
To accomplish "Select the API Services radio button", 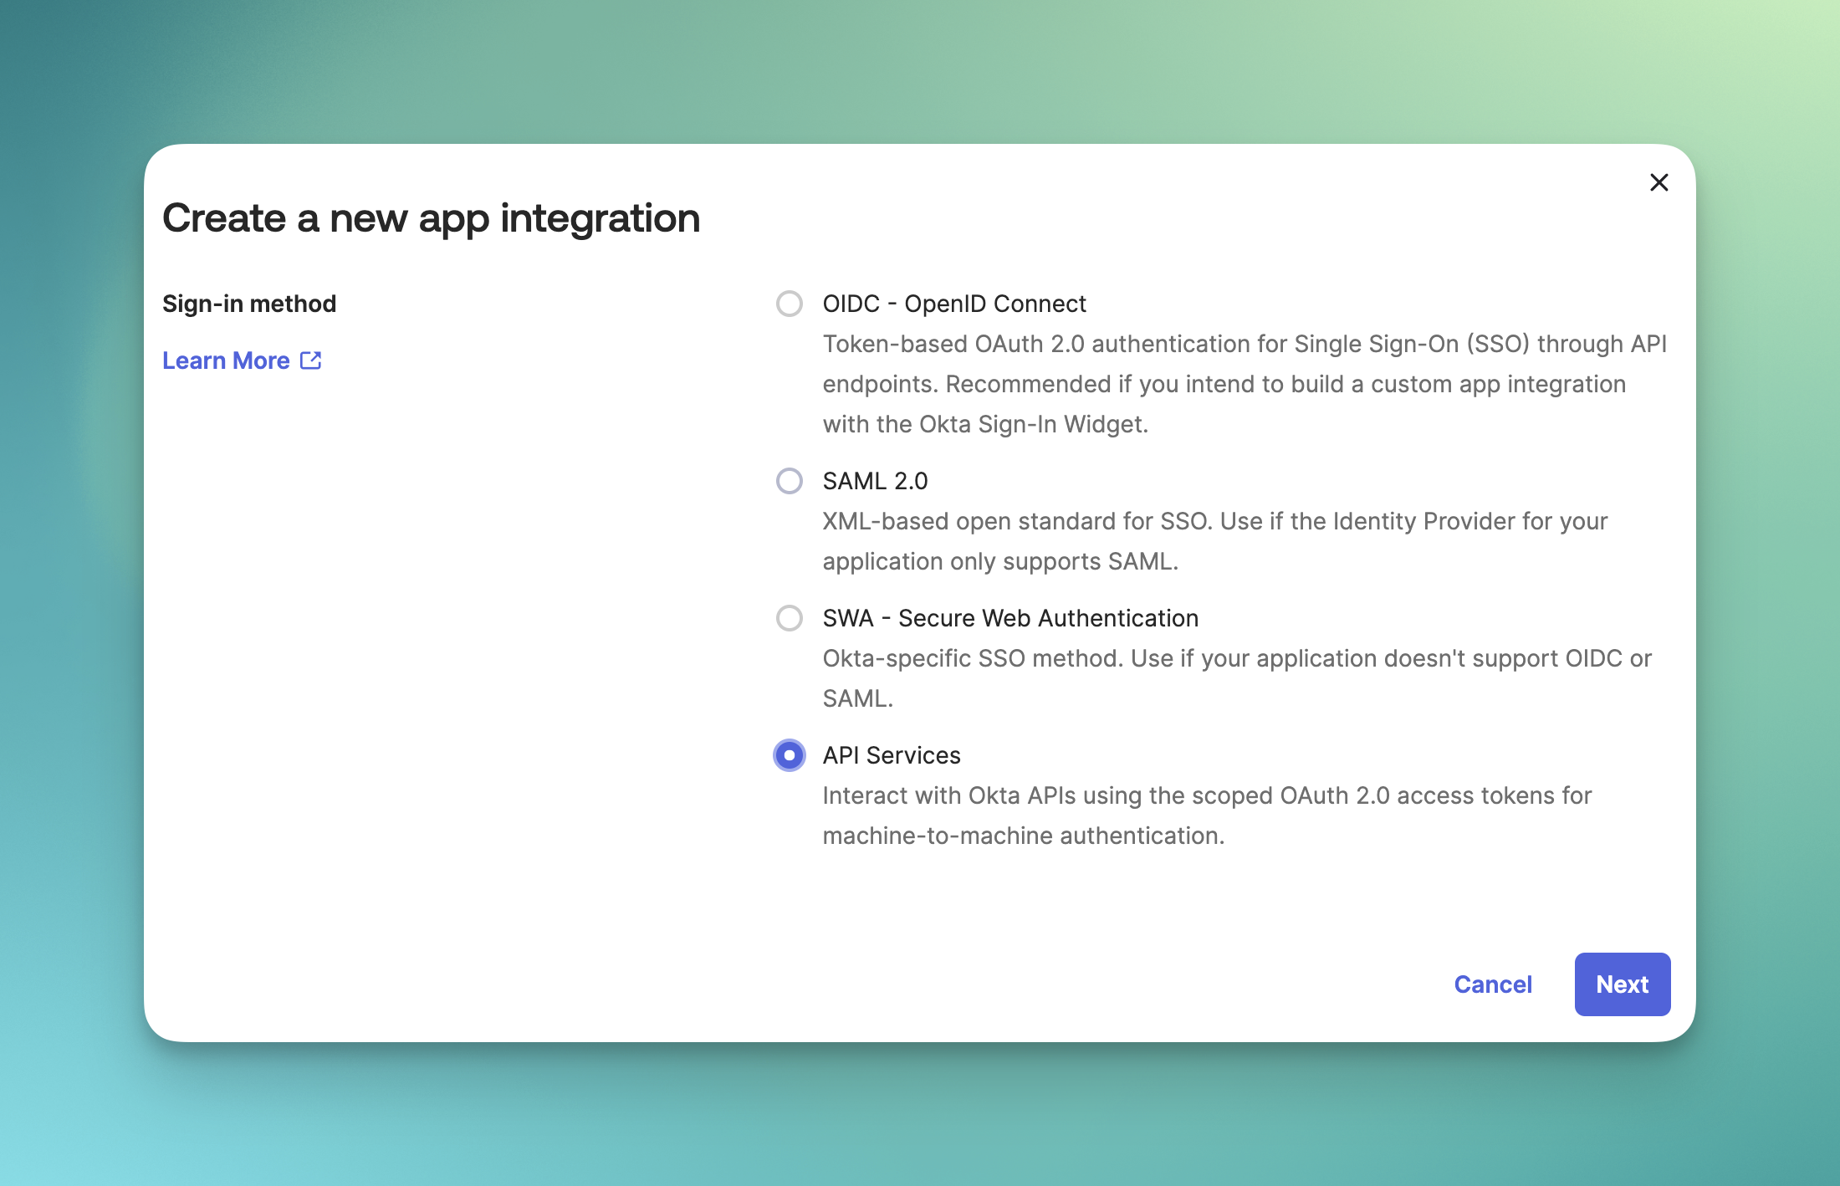I will (789, 755).
